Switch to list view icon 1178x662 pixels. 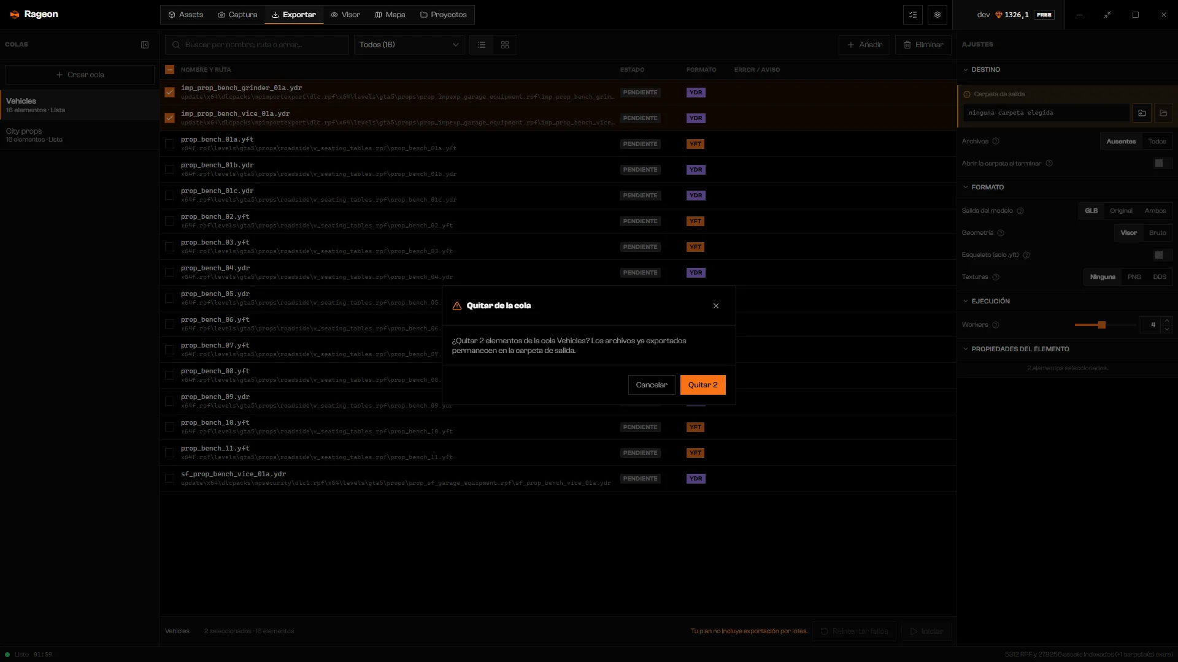(482, 45)
